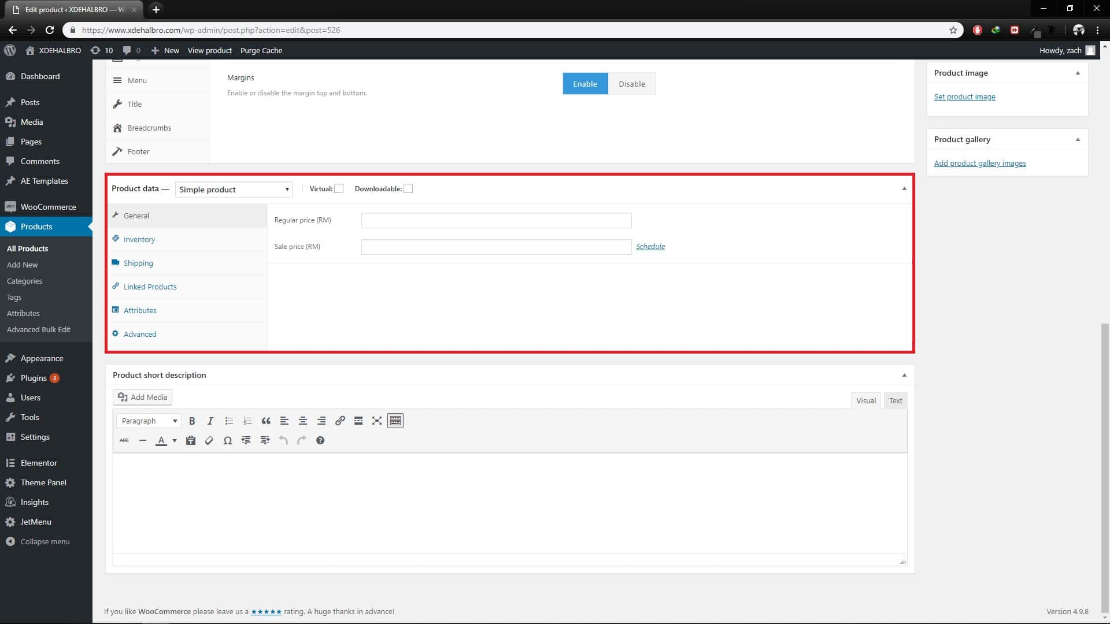Open the Linked Products tab

pos(150,287)
